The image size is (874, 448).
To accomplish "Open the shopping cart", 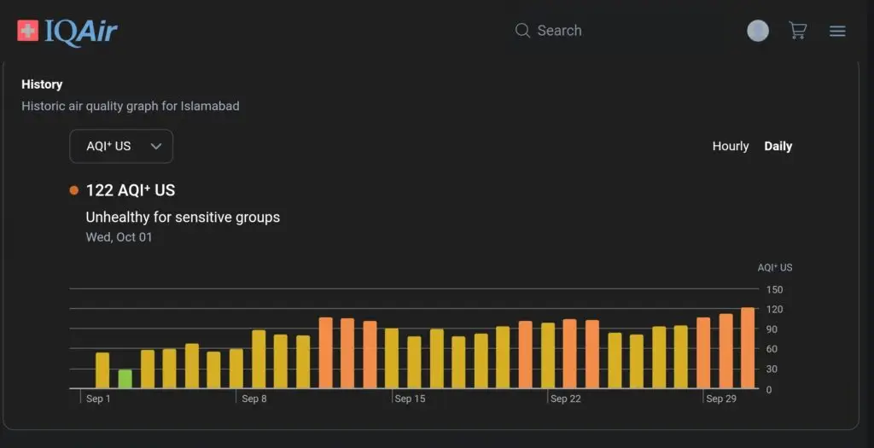I will 797,31.
